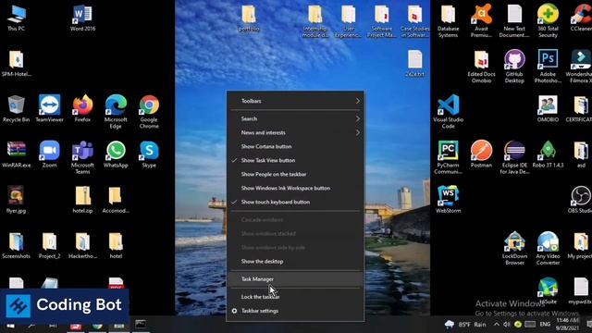Expand the Toolbars submenu

tap(296, 101)
